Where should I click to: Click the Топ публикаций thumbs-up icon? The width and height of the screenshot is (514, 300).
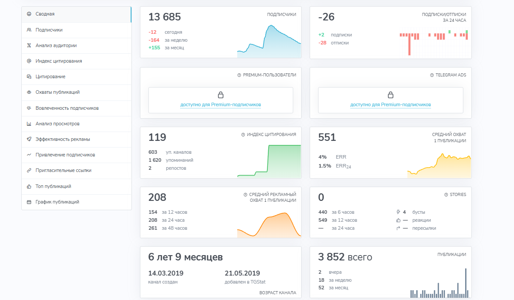(29, 186)
